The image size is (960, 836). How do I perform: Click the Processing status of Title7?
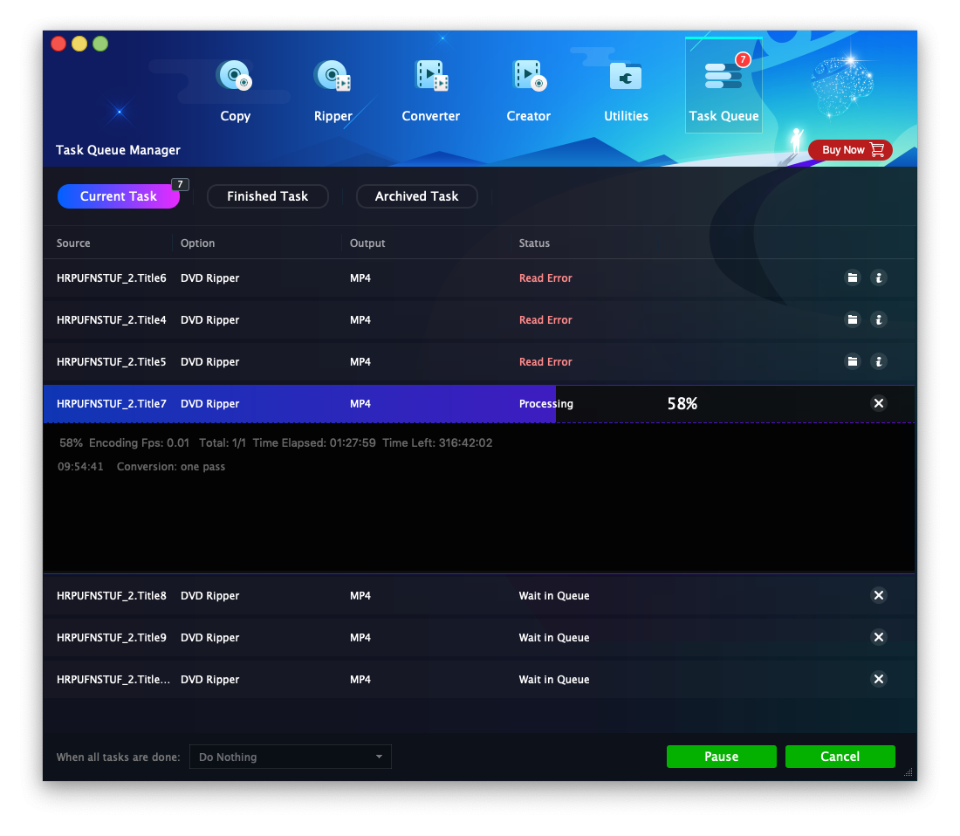pos(546,403)
